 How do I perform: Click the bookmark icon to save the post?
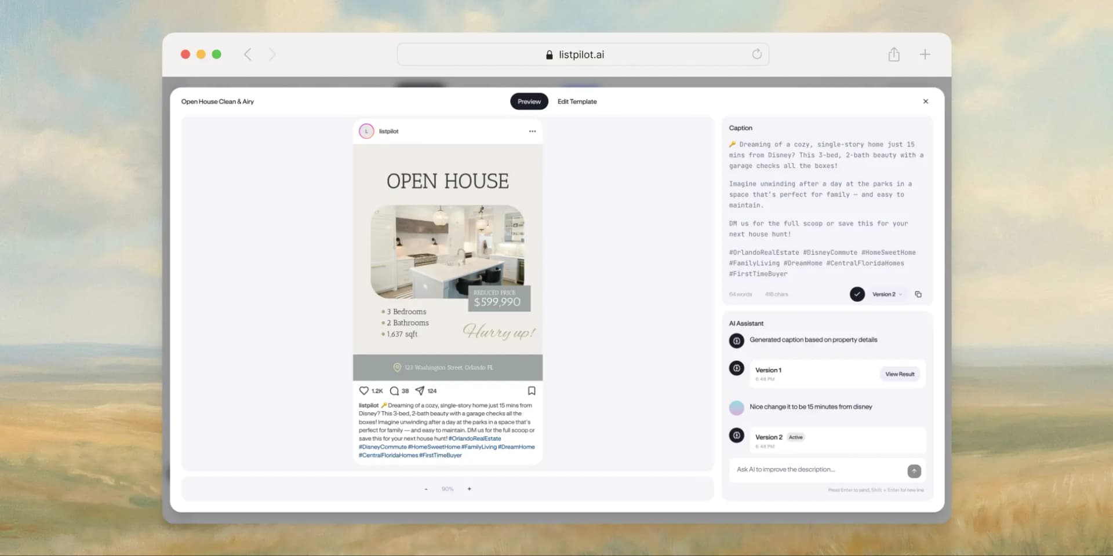click(x=533, y=390)
